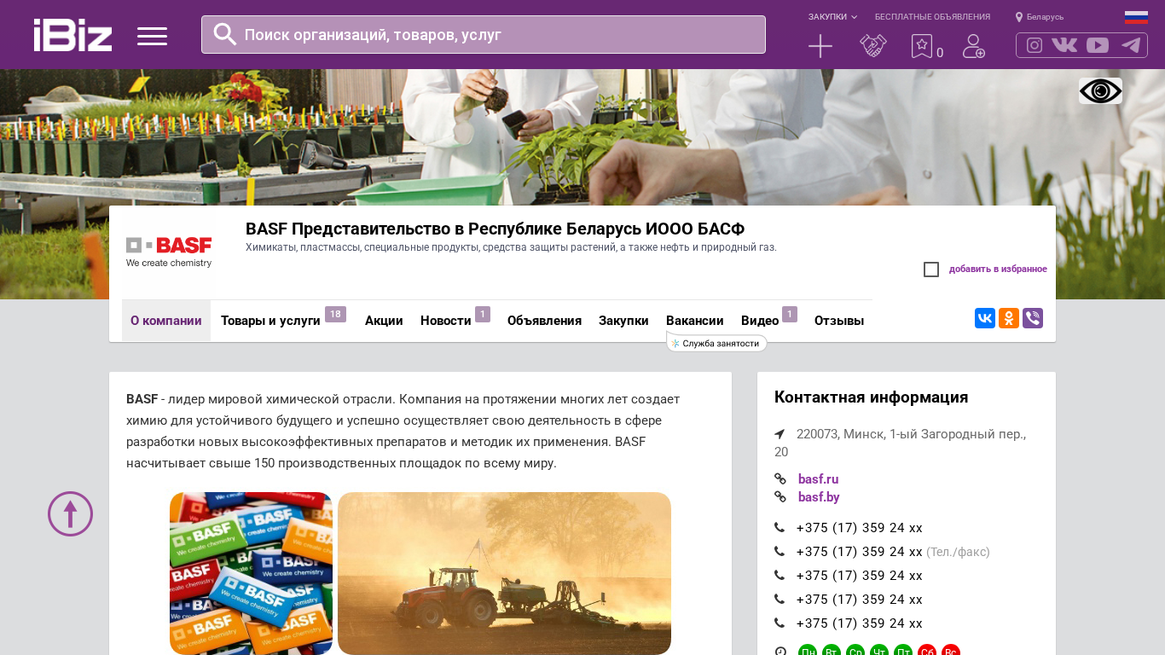The image size is (1165, 655).
Task: Open the Закупки tab in company menu
Action: 623,321
